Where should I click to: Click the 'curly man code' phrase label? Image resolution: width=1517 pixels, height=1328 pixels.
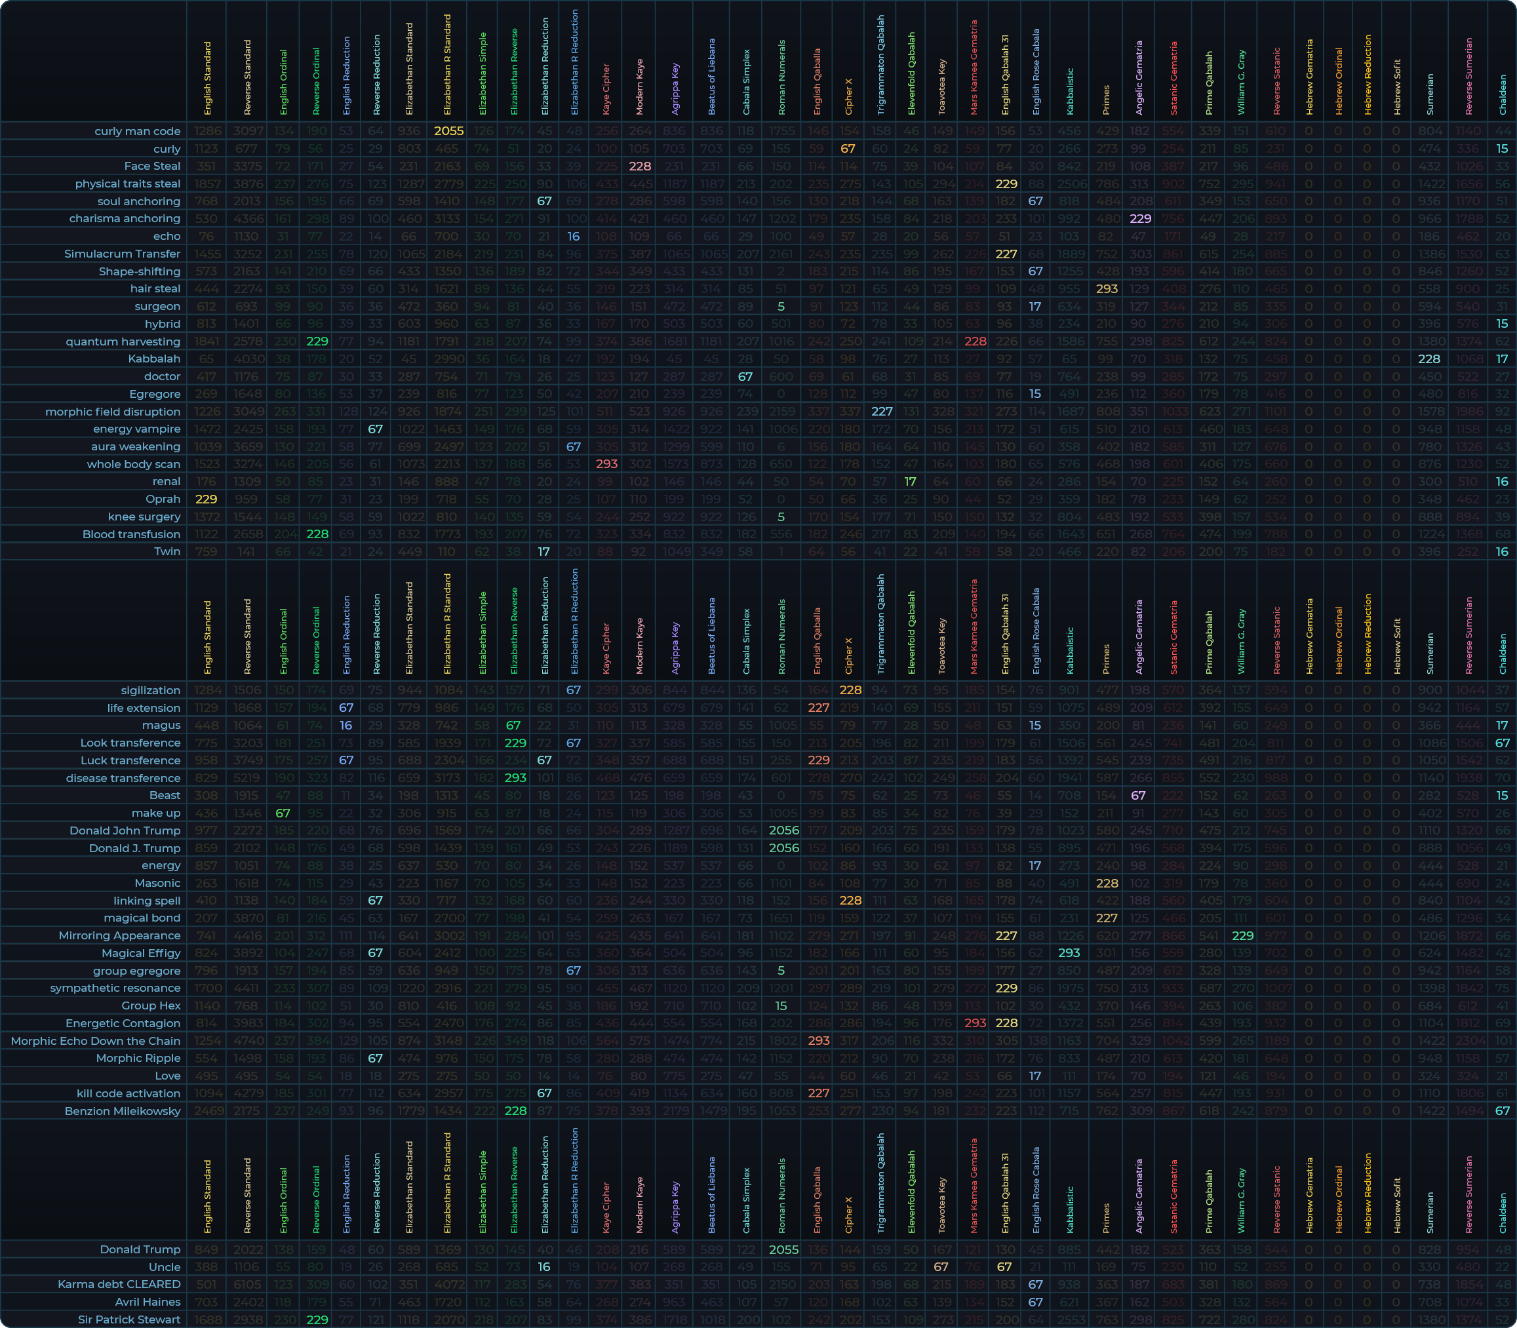click(137, 131)
